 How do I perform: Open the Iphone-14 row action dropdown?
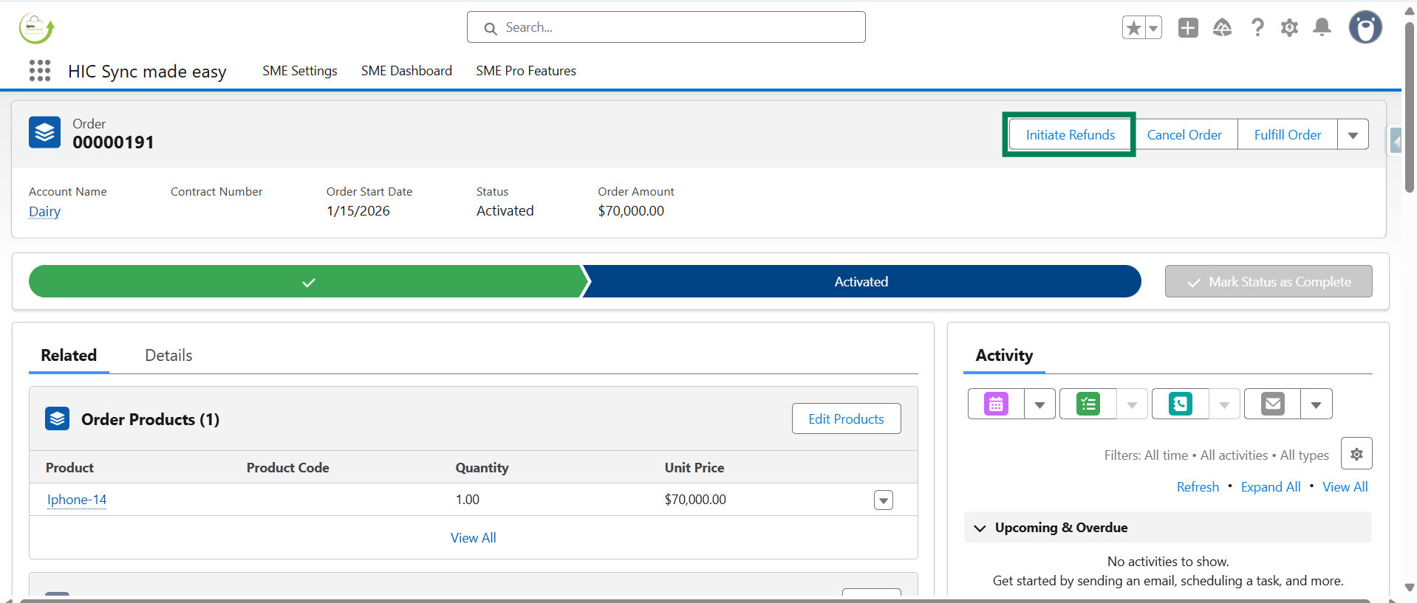tap(883, 500)
